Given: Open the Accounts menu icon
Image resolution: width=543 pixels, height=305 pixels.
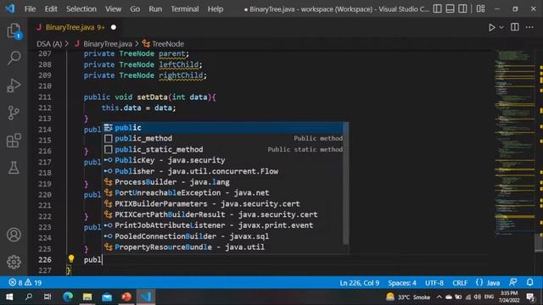Looking at the screenshot, I should [14, 235].
